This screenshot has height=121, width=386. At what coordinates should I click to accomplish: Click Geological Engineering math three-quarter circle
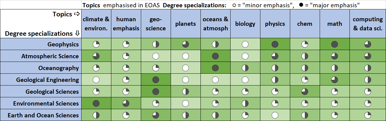point(335,80)
